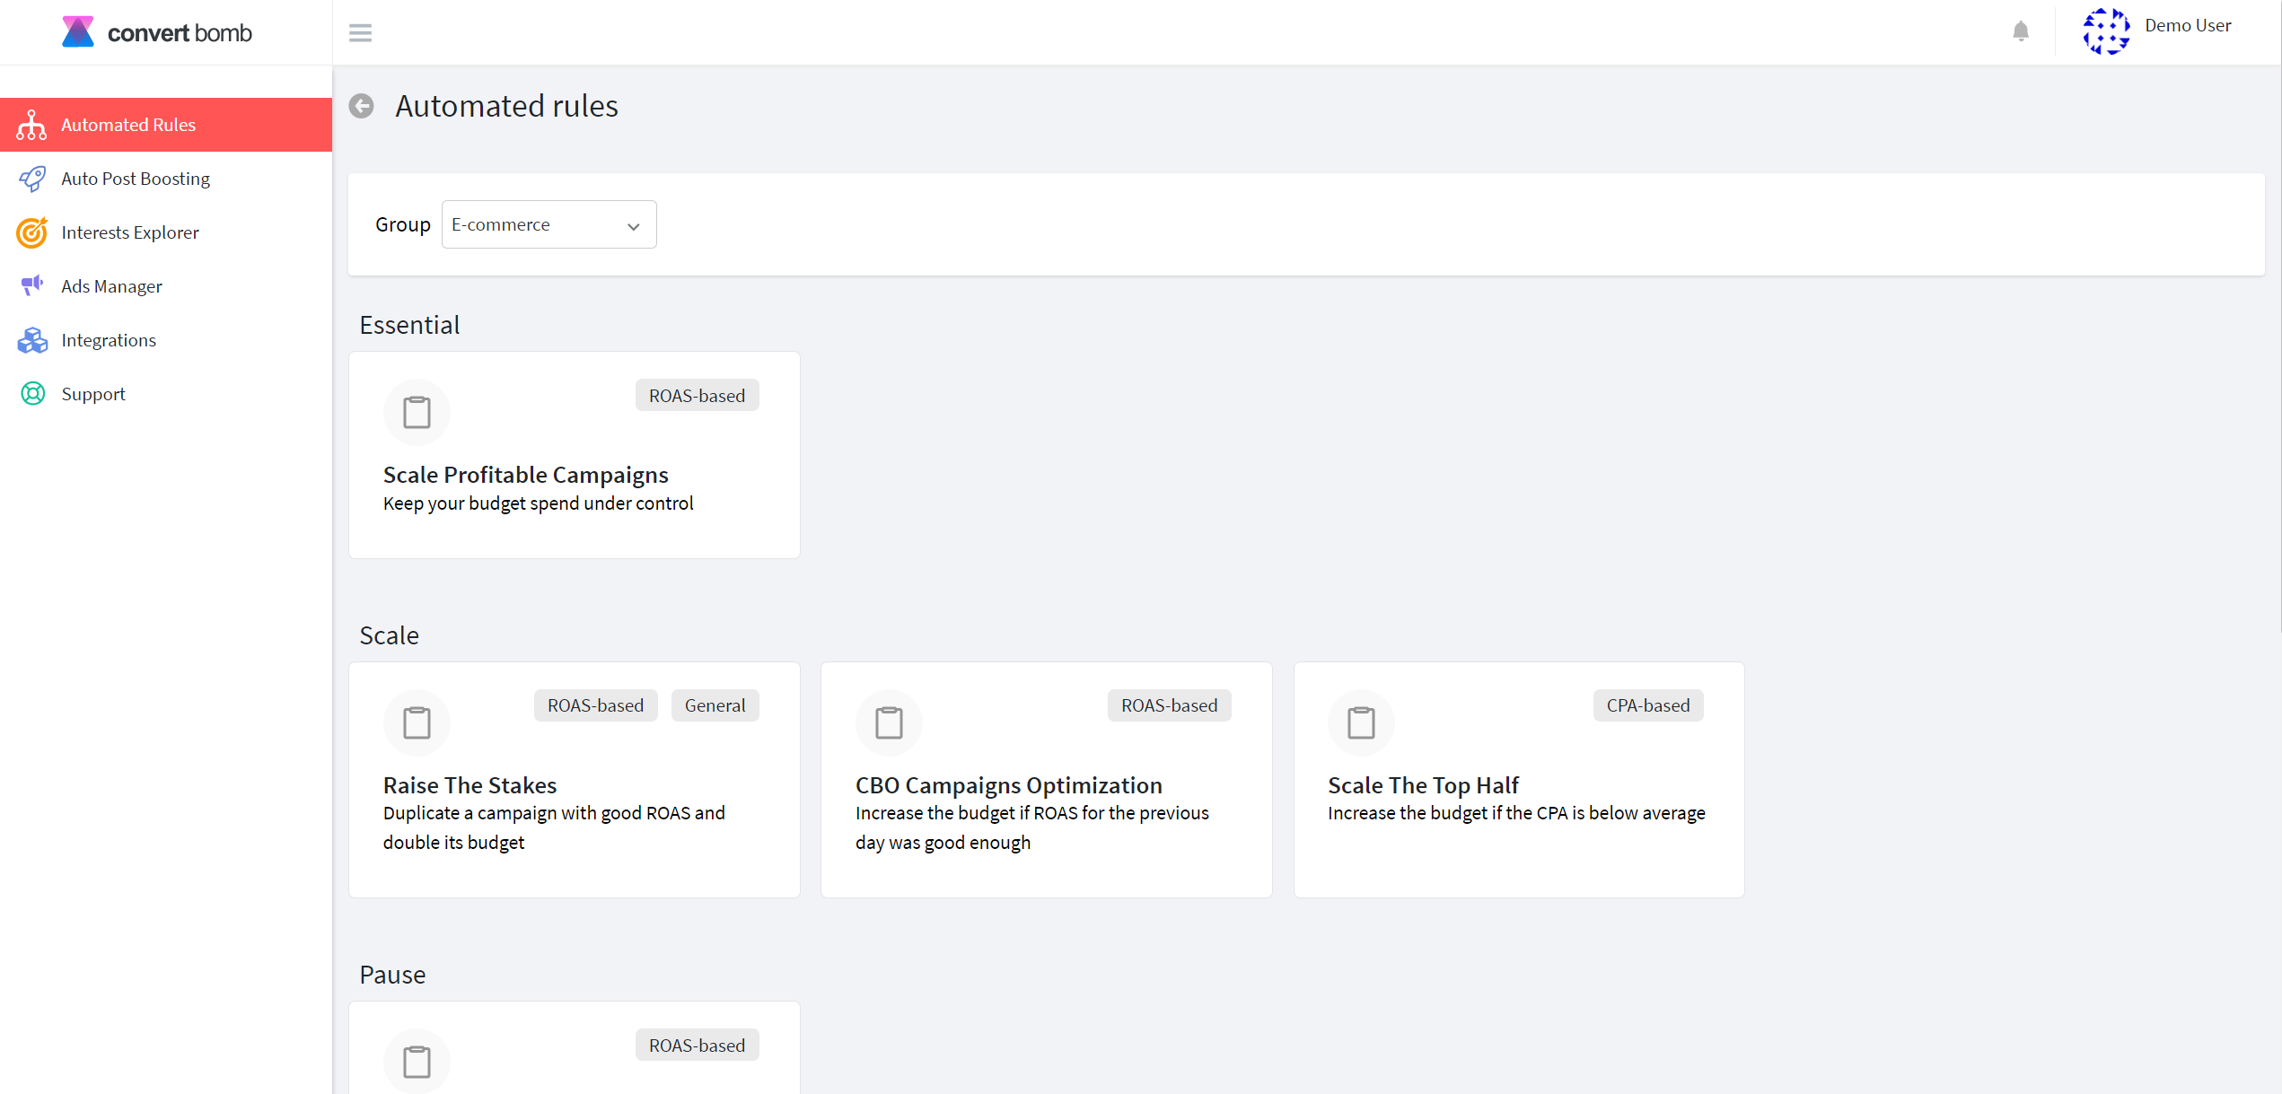Click the Convert Bomb logo
The width and height of the screenshot is (2282, 1094).
(x=157, y=32)
